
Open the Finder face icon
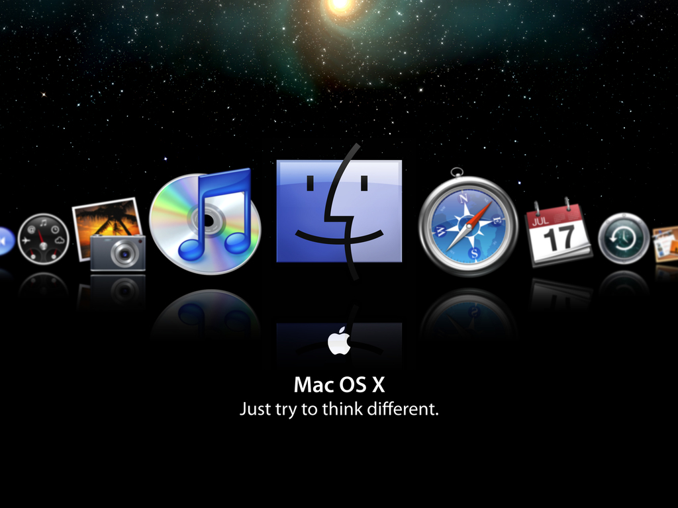[340, 212]
